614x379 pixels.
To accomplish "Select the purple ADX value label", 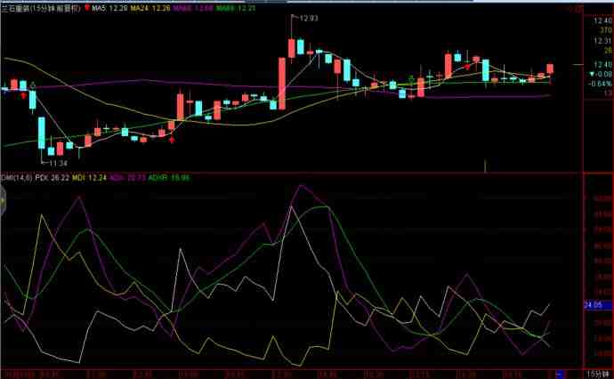I will point(127,178).
